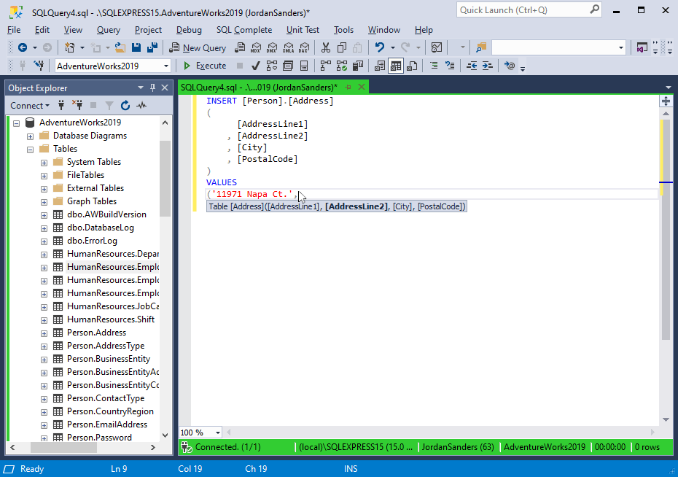Click the Change Connection icon
This screenshot has width=678, height=477.
pos(39,66)
